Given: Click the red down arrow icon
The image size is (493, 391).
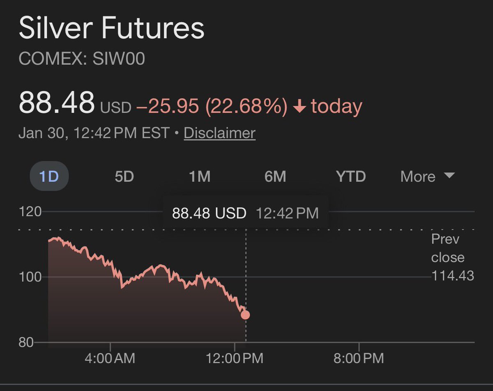Looking at the screenshot, I should pos(300,107).
